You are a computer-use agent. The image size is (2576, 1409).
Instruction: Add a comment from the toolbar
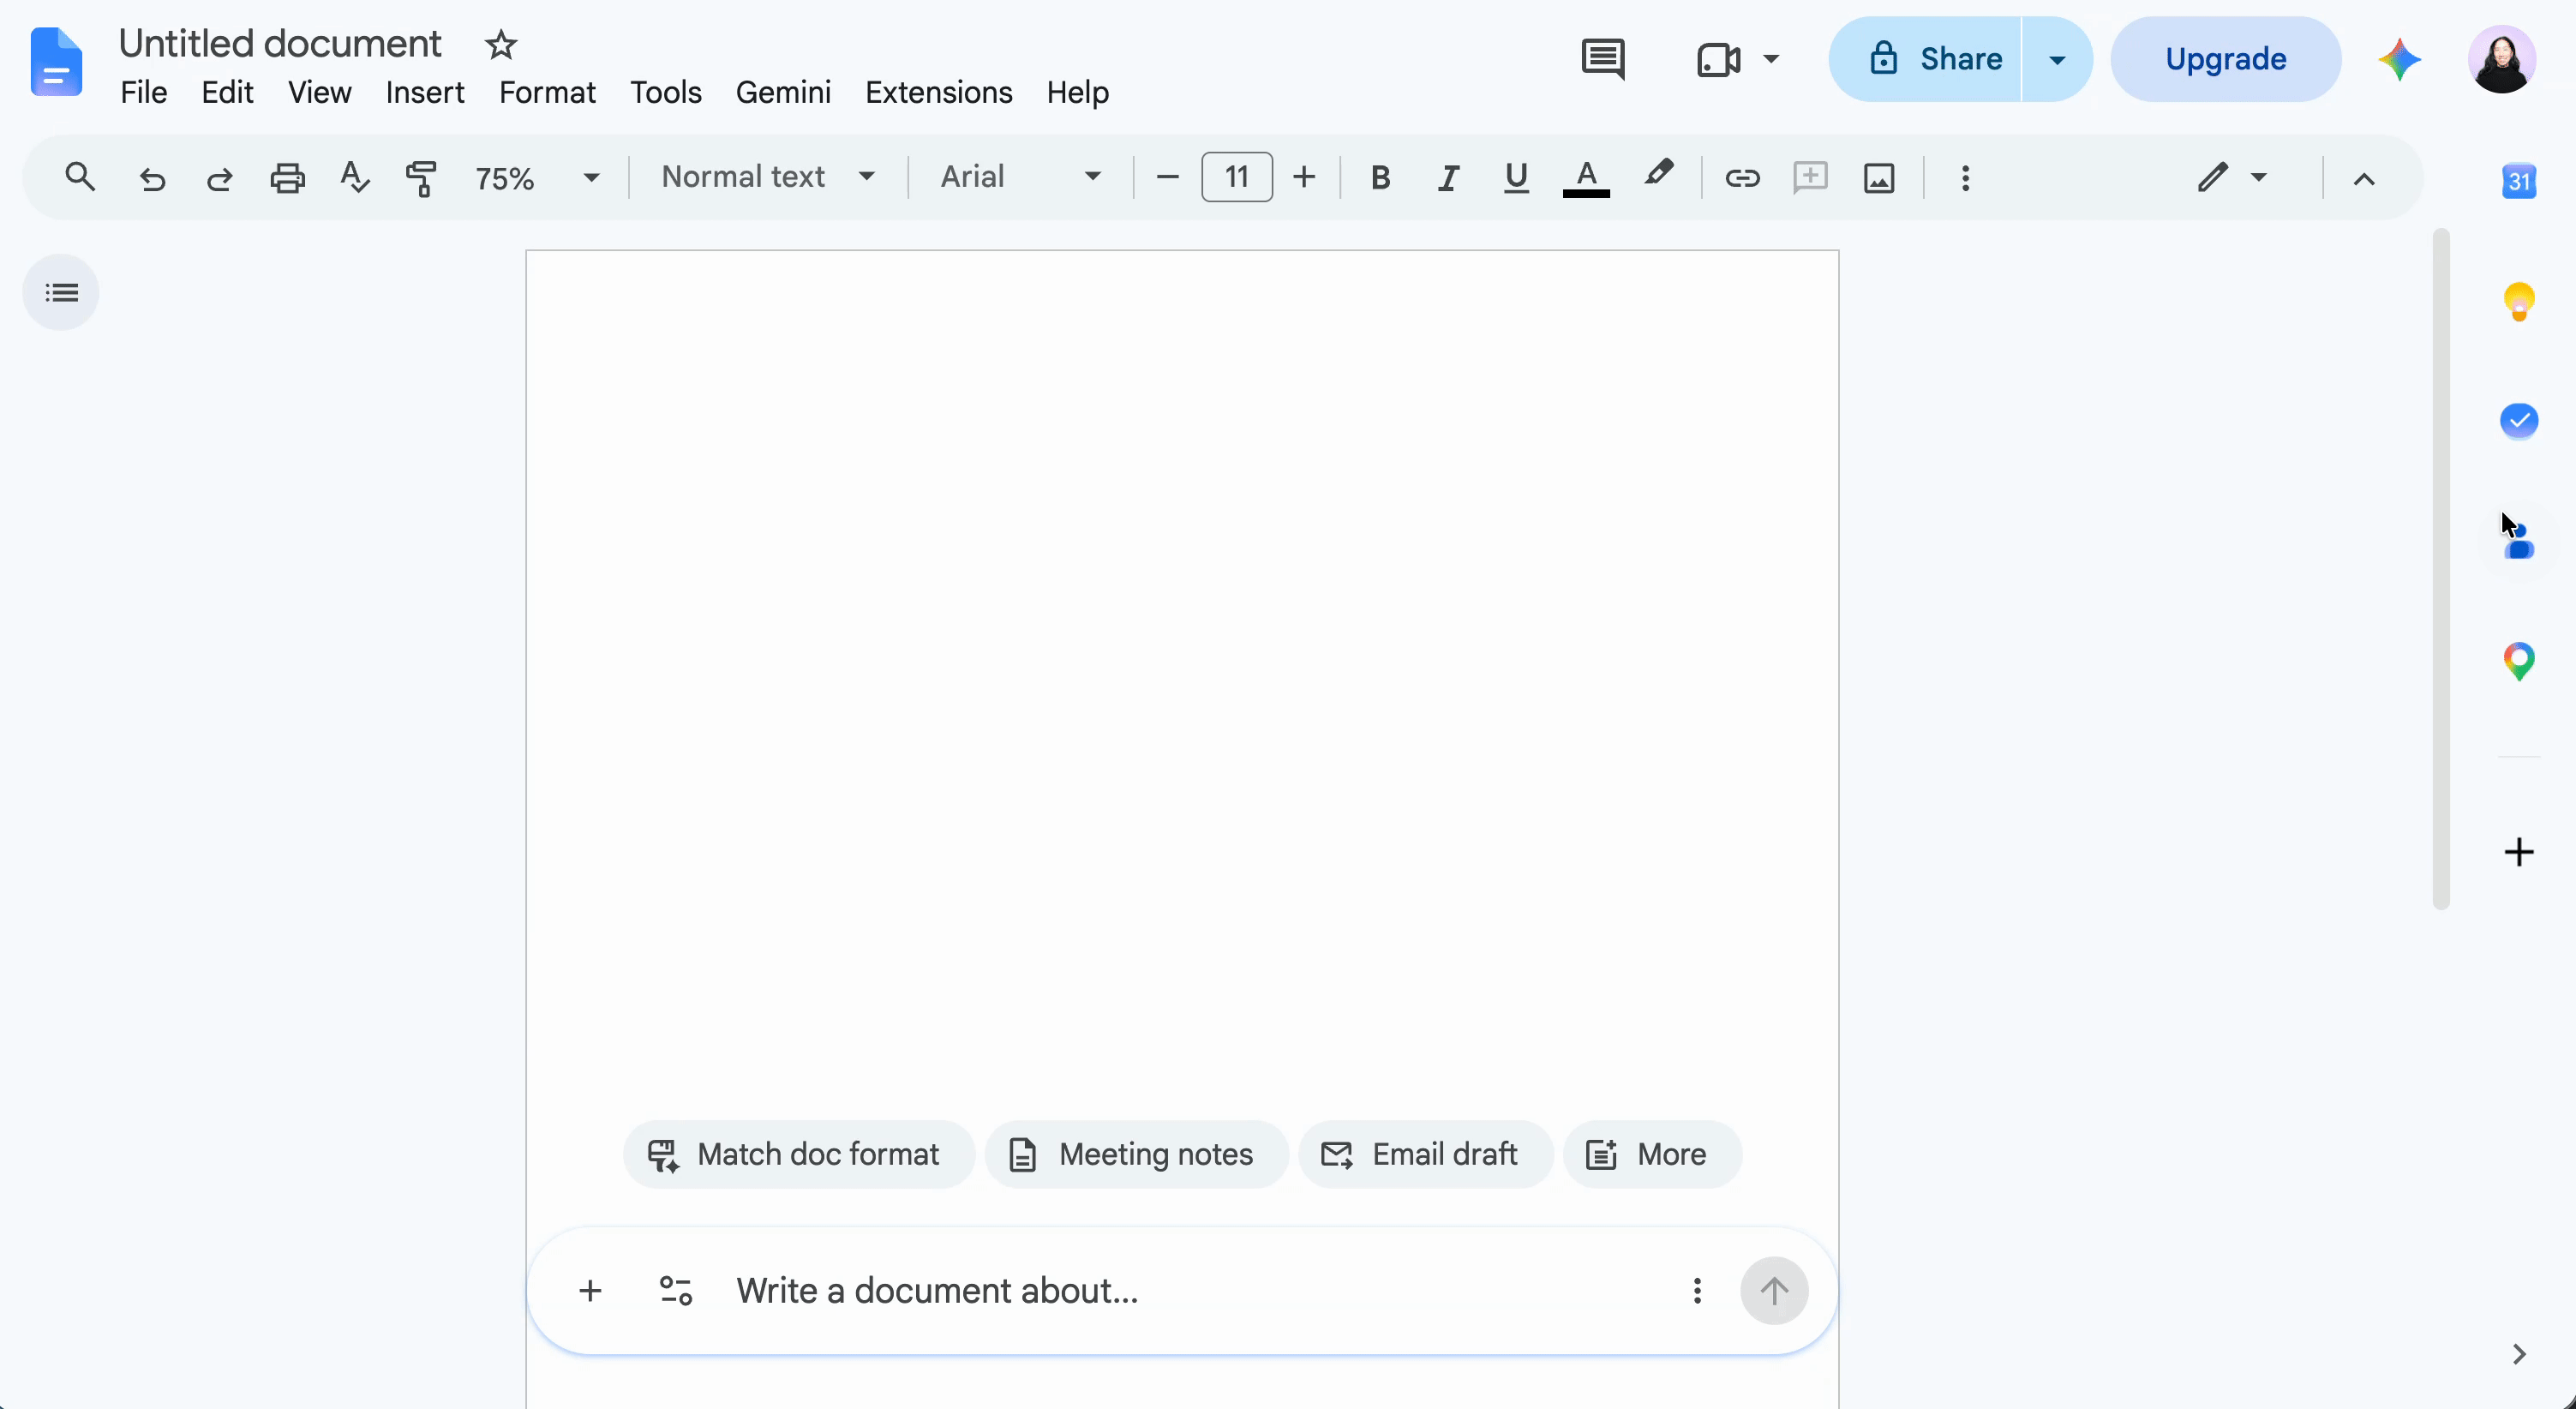tap(1810, 178)
